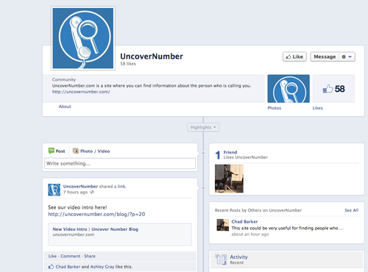The height and width of the screenshot is (272, 368).
Task: Send a Message to UncoverNumber
Action: point(325,57)
